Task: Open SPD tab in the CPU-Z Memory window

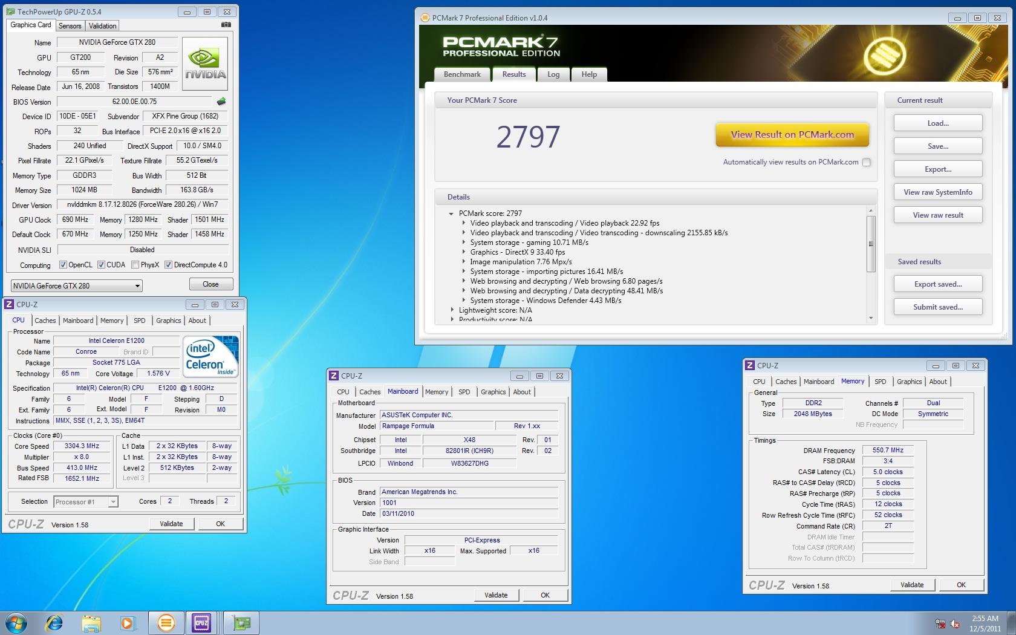Action: tap(881, 382)
